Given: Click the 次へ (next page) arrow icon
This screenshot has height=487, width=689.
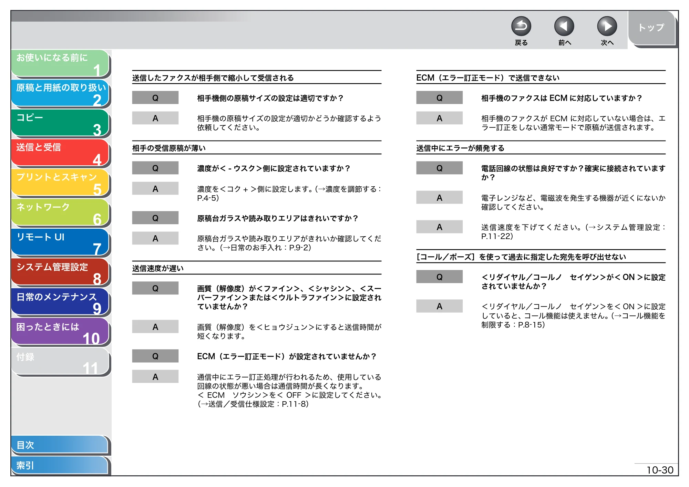Looking at the screenshot, I should 607,27.
